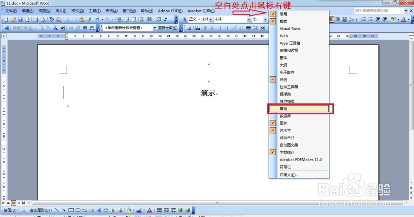Open the style dropdown 正文 + 宋体
Image resolution: width=414 pixels, height=217 pixels.
click(x=211, y=19)
